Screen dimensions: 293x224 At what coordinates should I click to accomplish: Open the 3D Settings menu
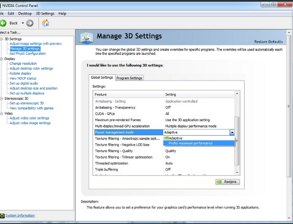45,13
